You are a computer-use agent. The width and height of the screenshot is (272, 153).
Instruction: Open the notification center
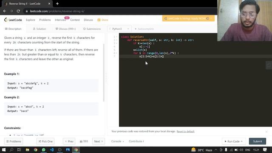click(x=265, y=150)
